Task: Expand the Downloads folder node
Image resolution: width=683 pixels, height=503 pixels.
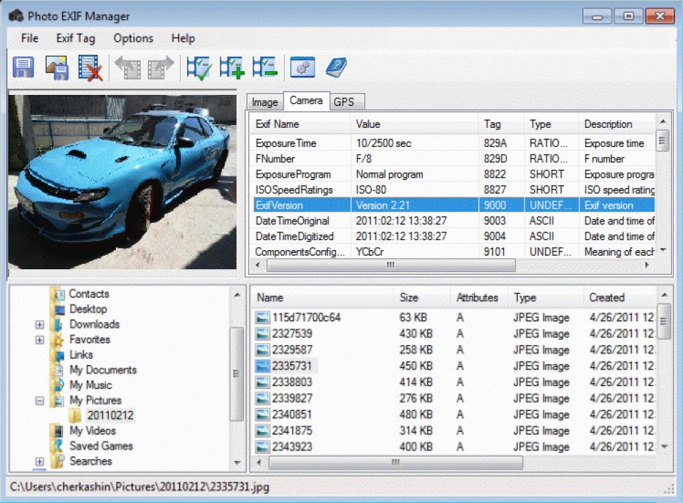Action: (x=39, y=325)
